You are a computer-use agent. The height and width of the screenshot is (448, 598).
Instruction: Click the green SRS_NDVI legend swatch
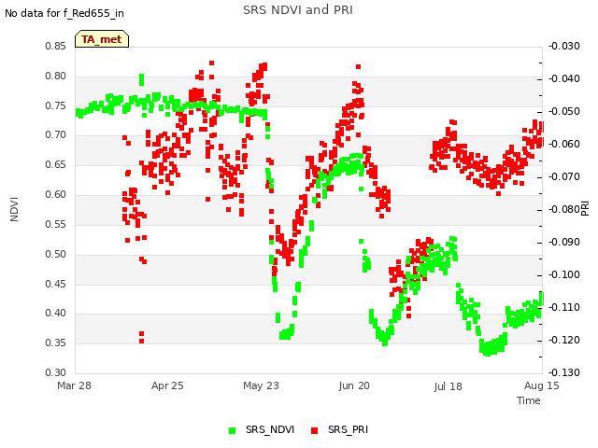[x=233, y=430]
